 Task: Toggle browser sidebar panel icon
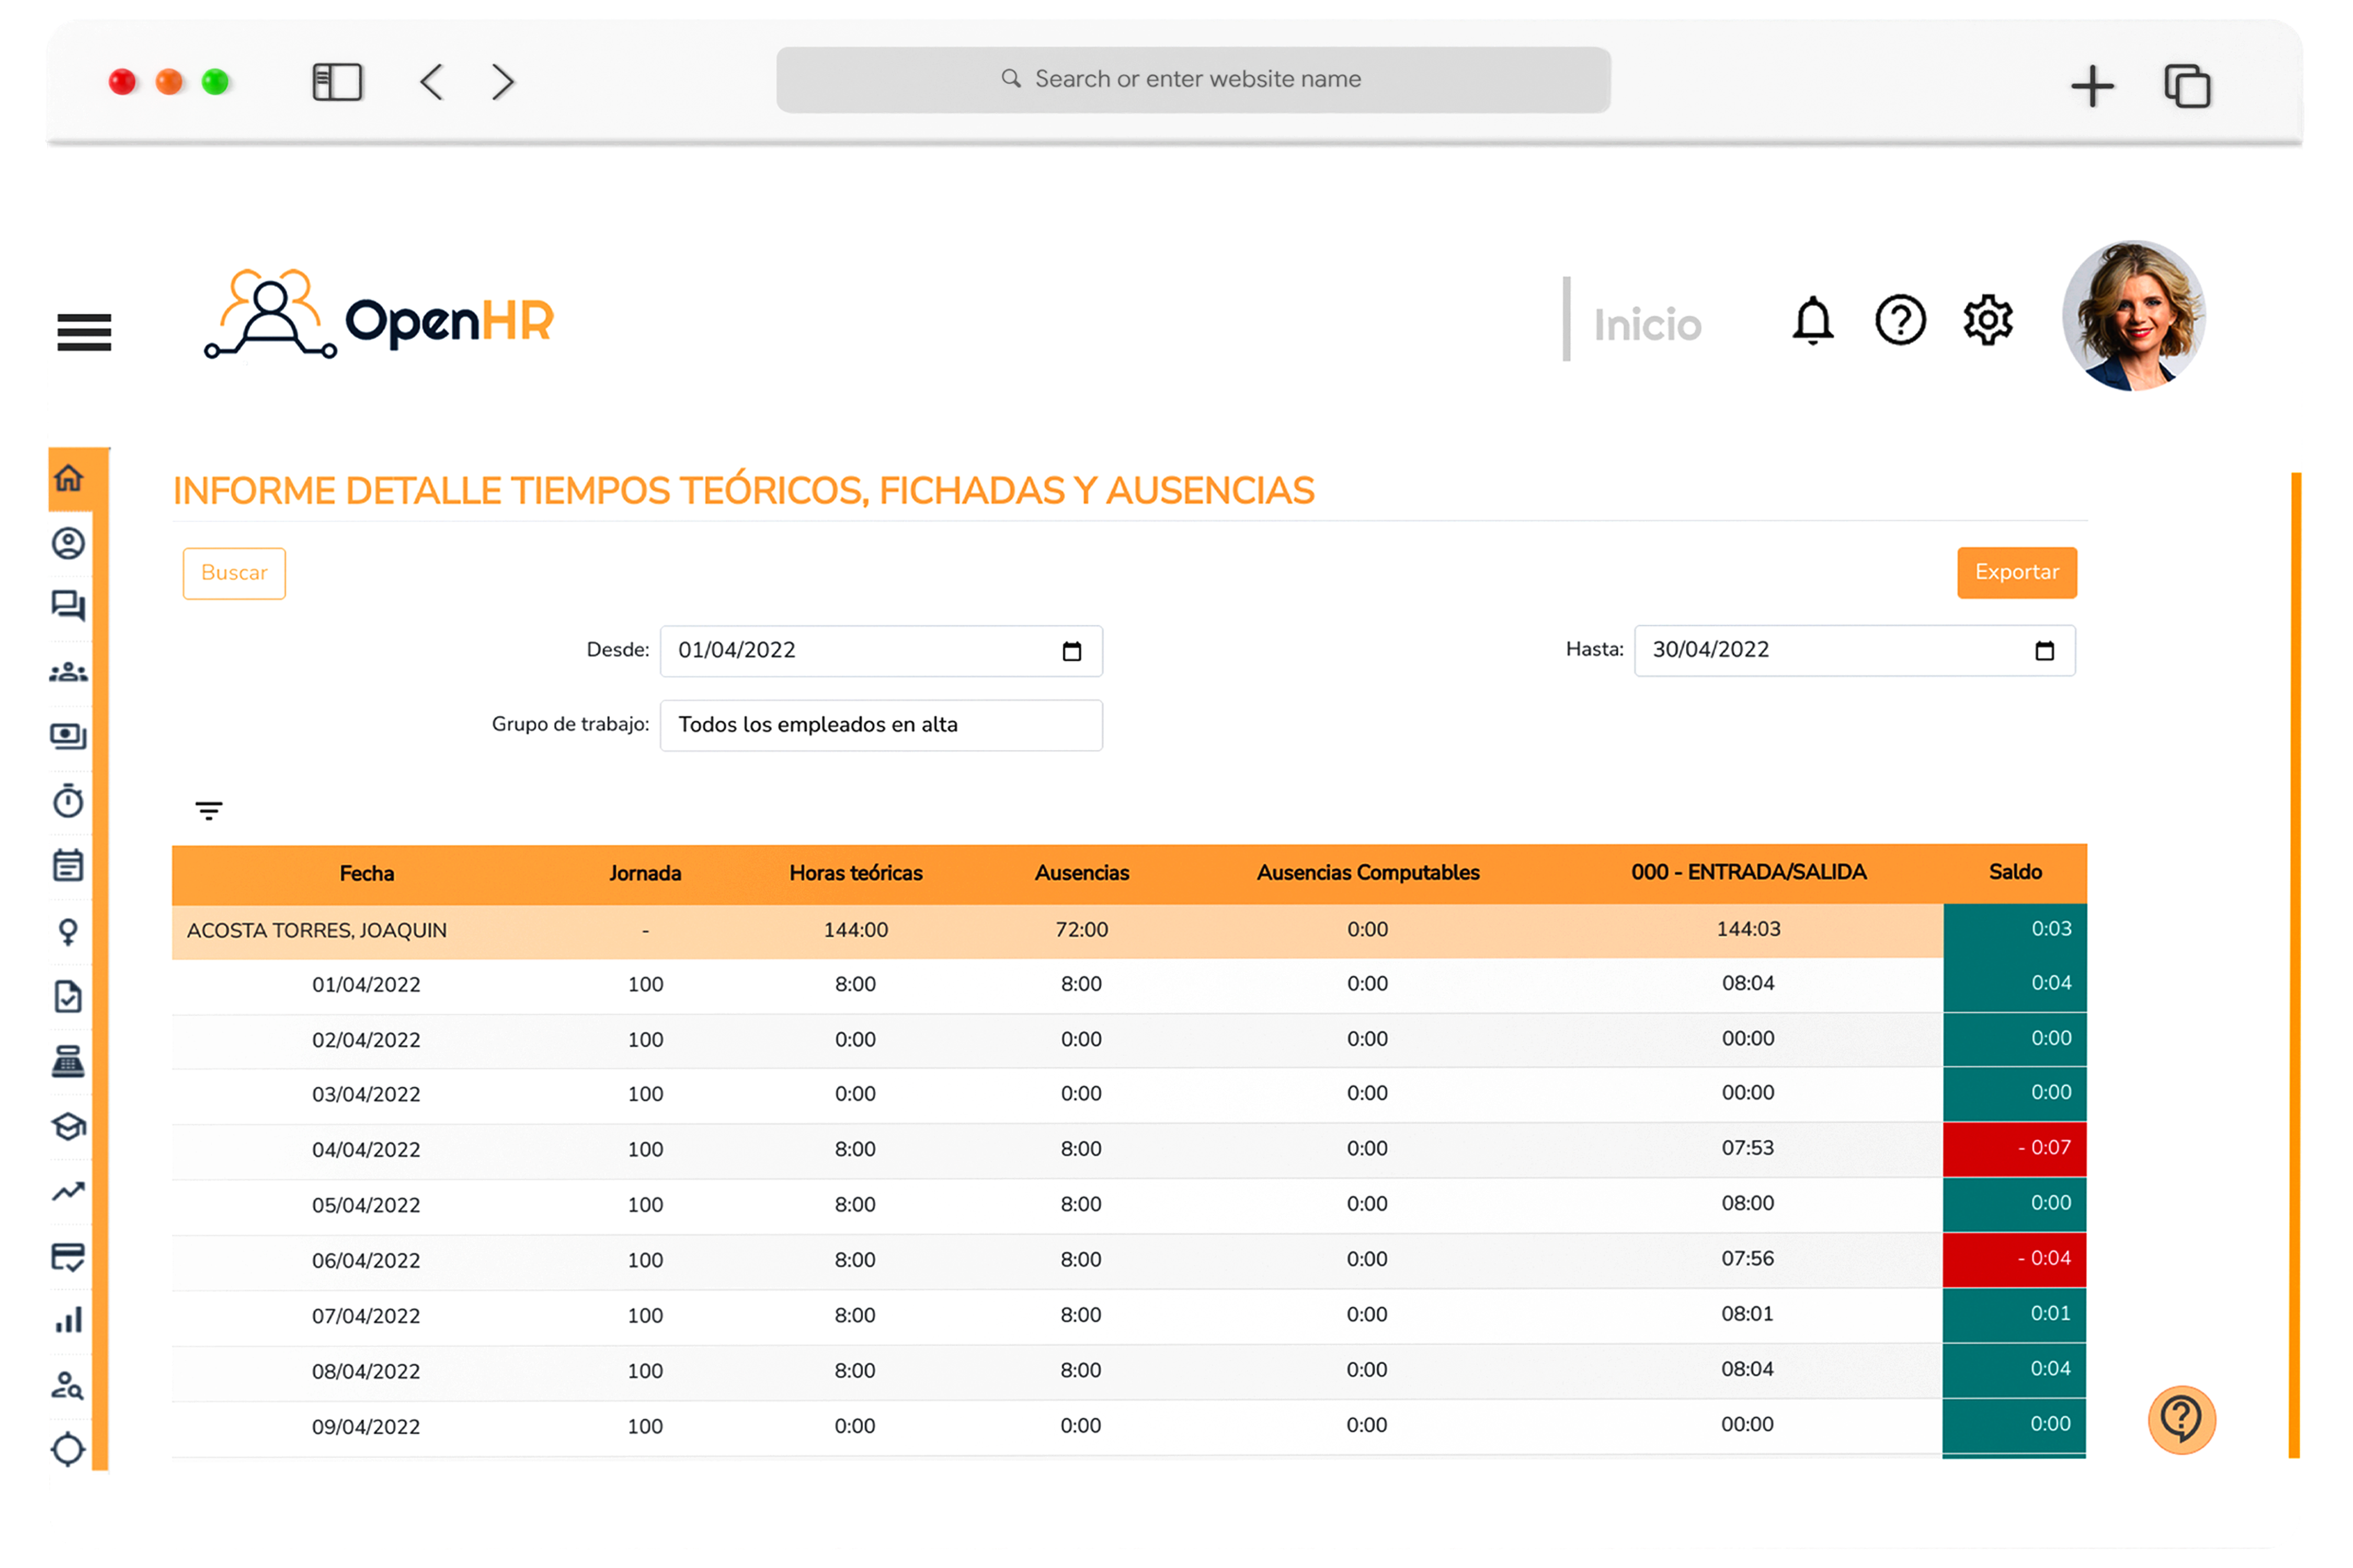pyautogui.click(x=337, y=82)
